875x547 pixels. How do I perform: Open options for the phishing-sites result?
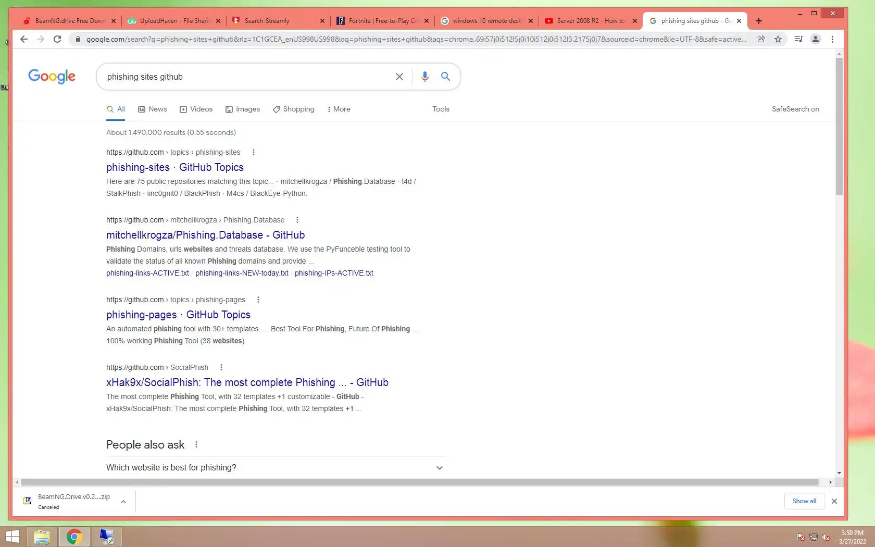click(x=254, y=152)
